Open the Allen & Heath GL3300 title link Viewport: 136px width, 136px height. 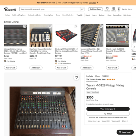point(116,51)
